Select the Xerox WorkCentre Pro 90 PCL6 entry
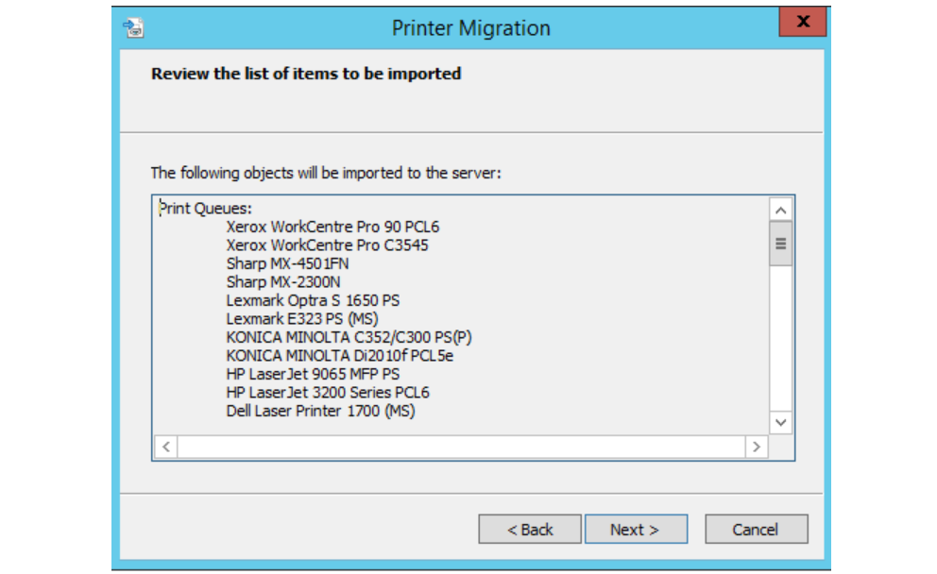Viewport: 937px width, 574px height. pyautogui.click(x=332, y=227)
